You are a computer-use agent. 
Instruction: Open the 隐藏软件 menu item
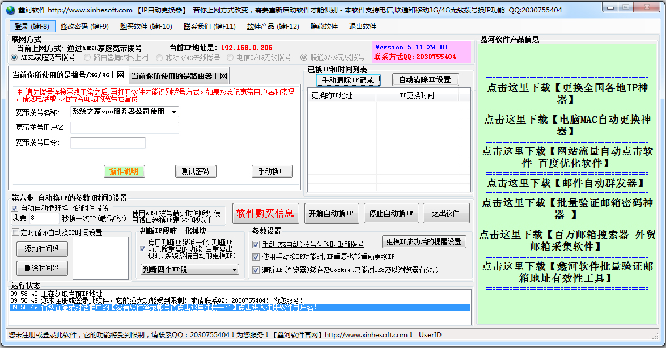point(324,26)
